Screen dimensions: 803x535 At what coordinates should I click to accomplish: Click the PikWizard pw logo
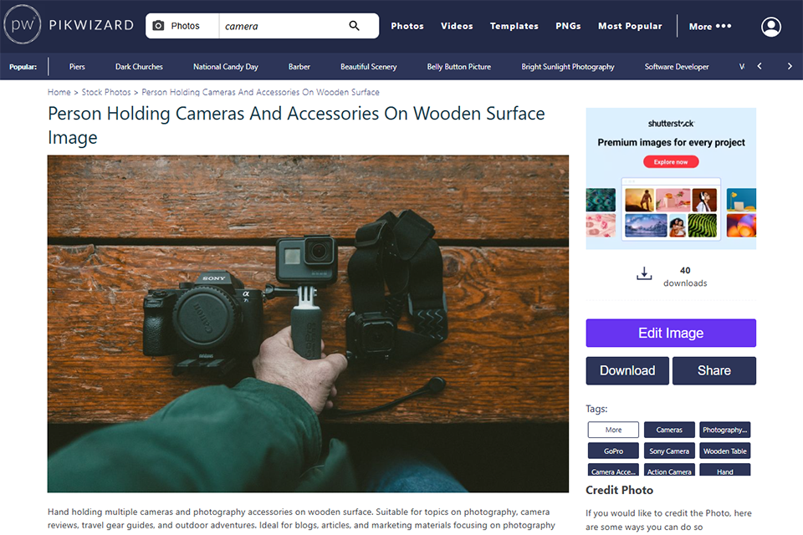pos(22,24)
